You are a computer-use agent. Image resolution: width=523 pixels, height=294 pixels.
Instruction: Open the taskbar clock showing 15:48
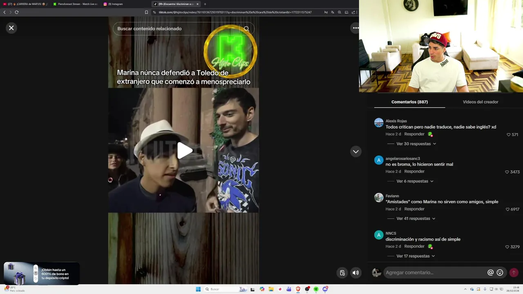point(513,289)
